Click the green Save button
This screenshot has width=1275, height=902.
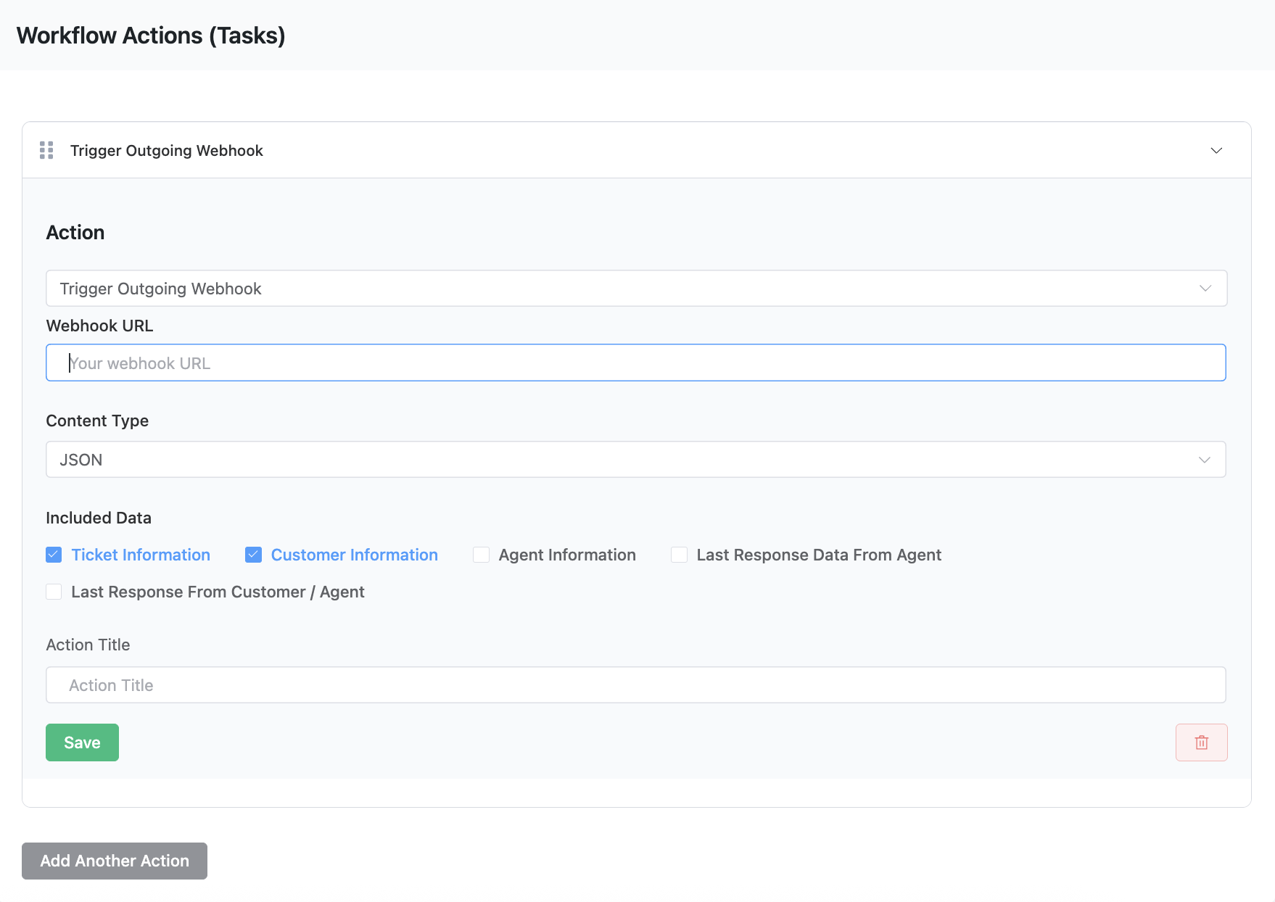tap(81, 742)
